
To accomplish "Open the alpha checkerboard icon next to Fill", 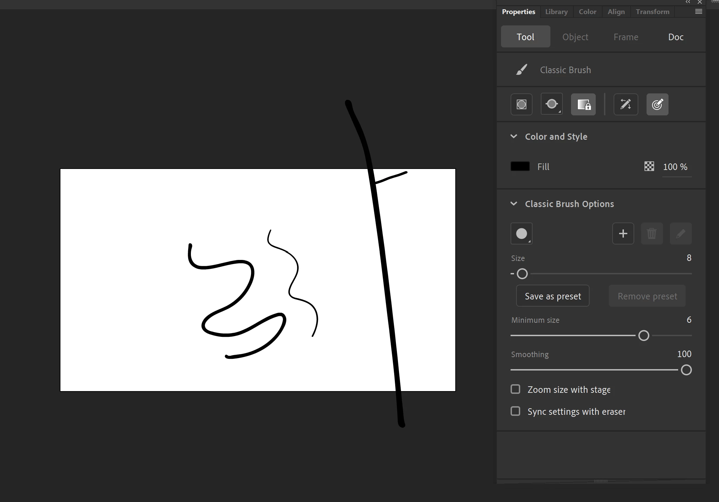I will click(x=649, y=167).
